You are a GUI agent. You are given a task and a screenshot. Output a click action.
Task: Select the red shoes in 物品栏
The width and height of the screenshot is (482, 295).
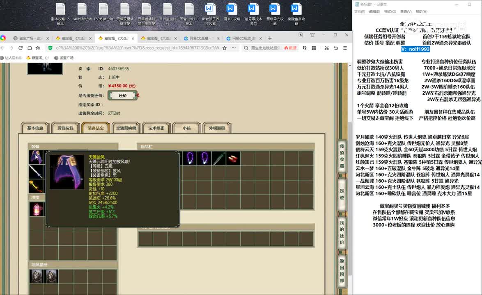[233, 159]
